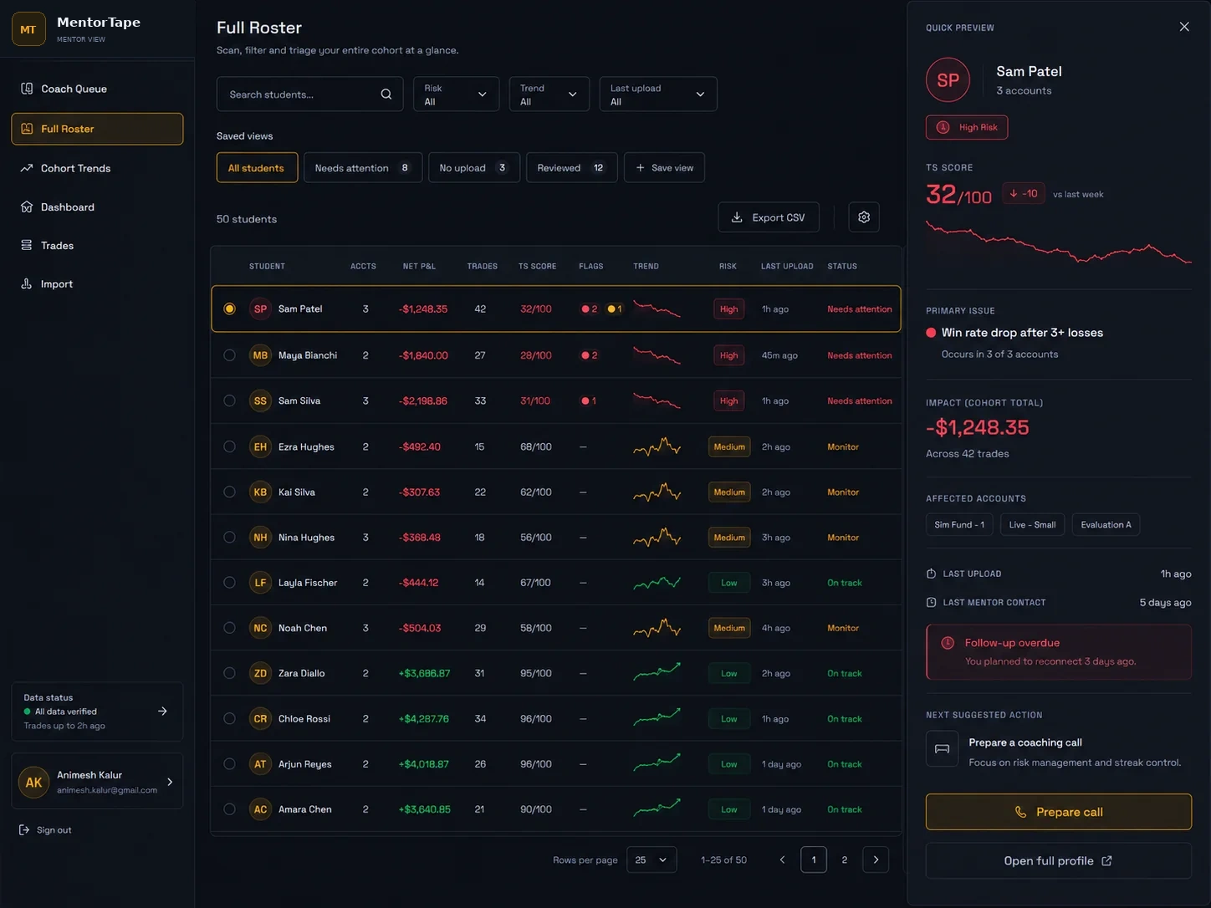
Task: Click the Sign out link
Action: (45, 830)
